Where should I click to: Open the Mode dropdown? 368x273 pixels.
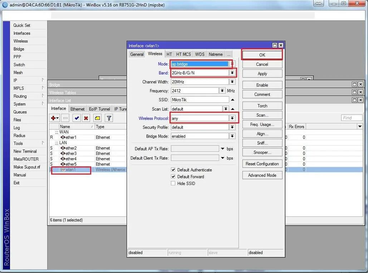click(x=232, y=64)
